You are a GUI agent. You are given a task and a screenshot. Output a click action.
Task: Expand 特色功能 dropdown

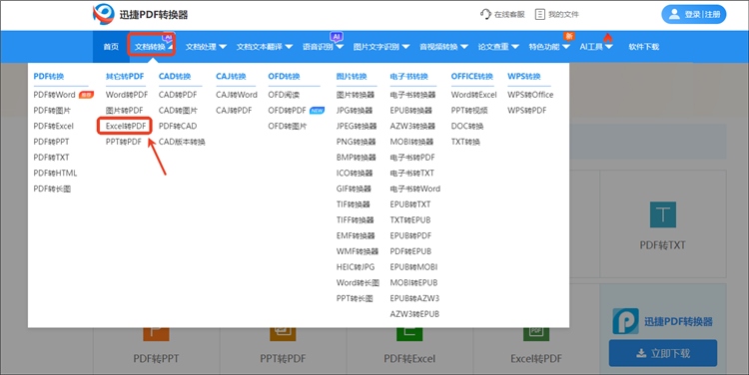point(549,47)
